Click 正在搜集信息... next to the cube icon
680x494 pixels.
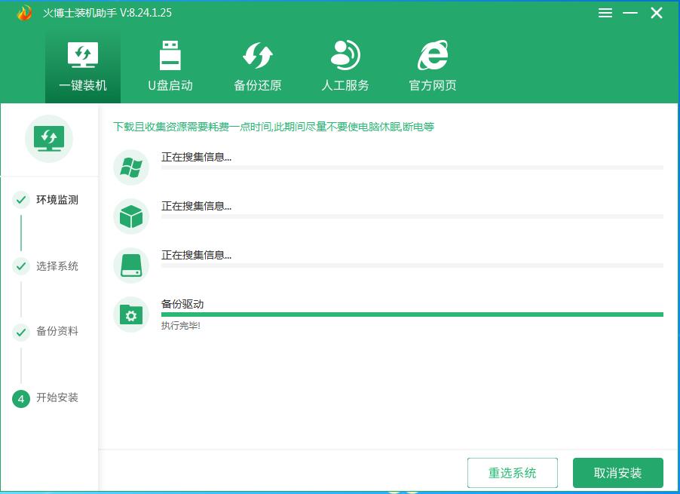197,206
